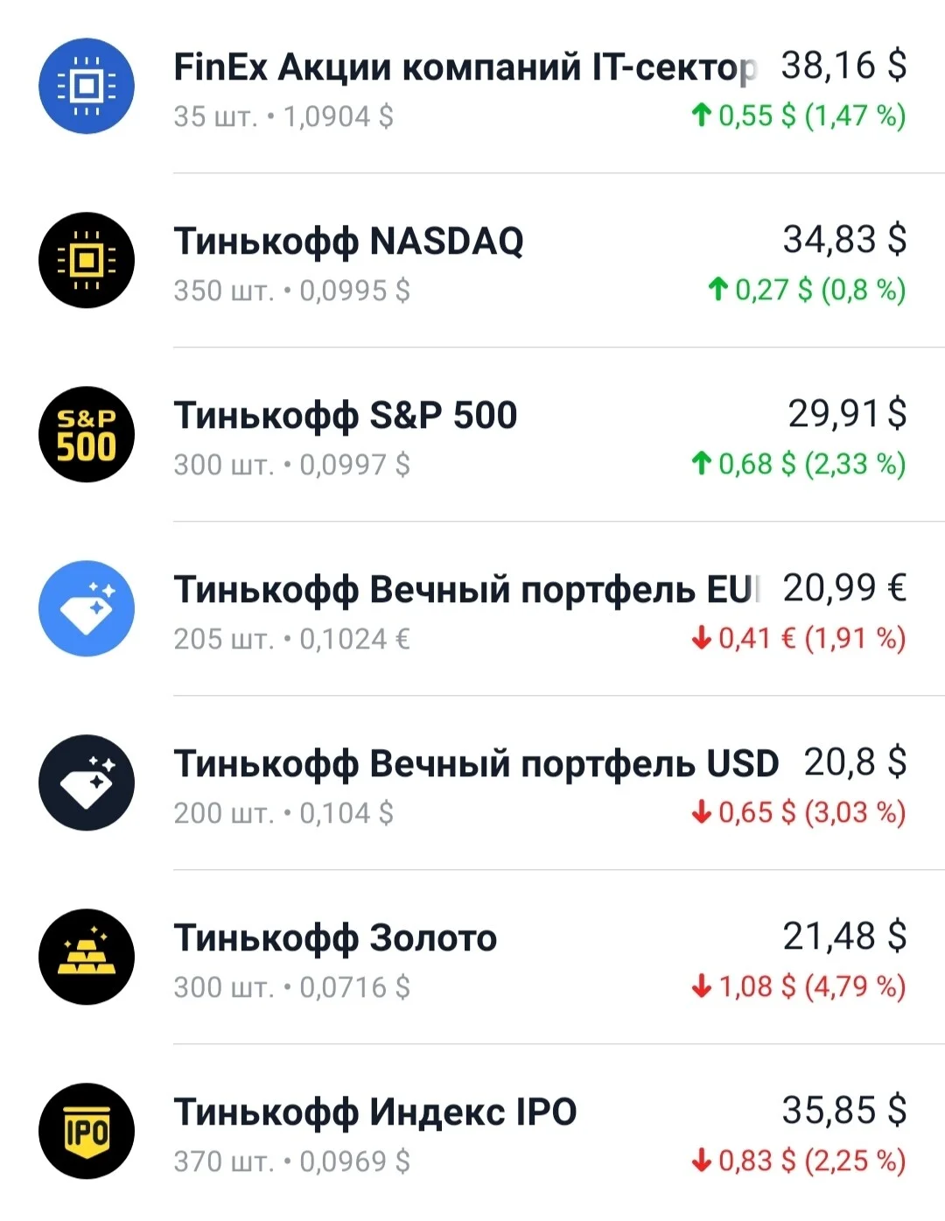Tap the green 0,68 $ (2,33 %) gain
Screen dimensions: 945x1221
pos(798,464)
